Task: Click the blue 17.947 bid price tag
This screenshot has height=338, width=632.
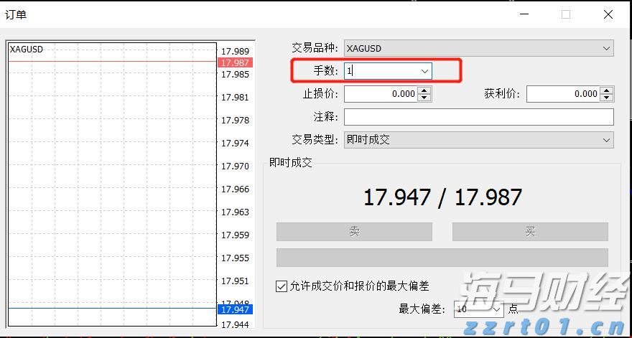Action: tap(234, 310)
